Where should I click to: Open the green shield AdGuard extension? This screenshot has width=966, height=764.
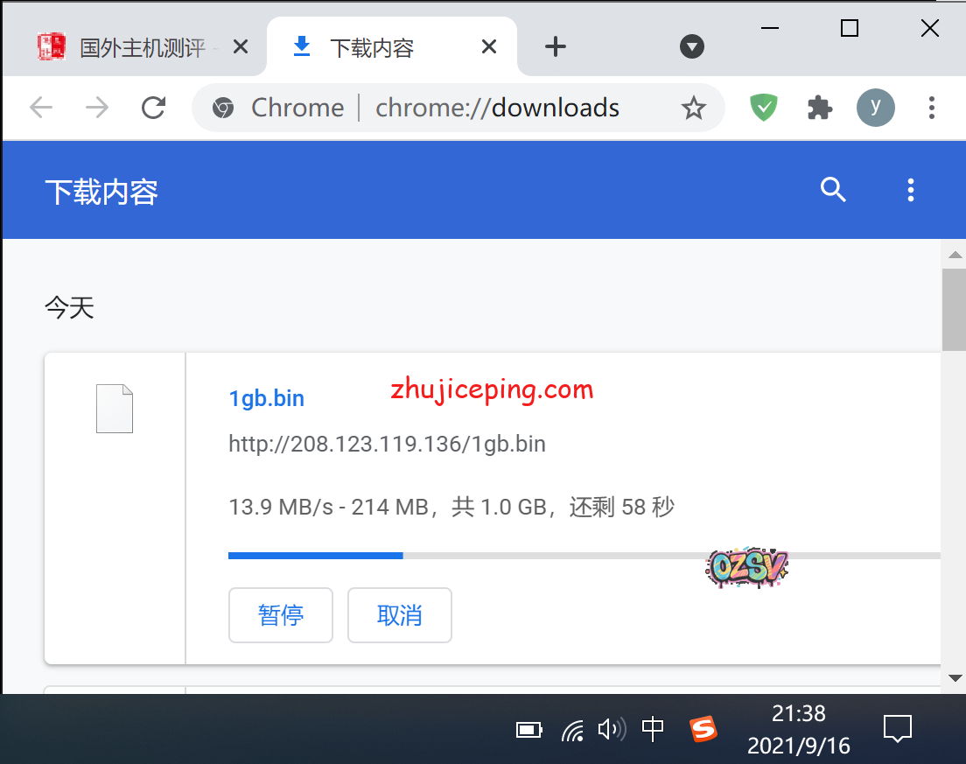click(764, 108)
